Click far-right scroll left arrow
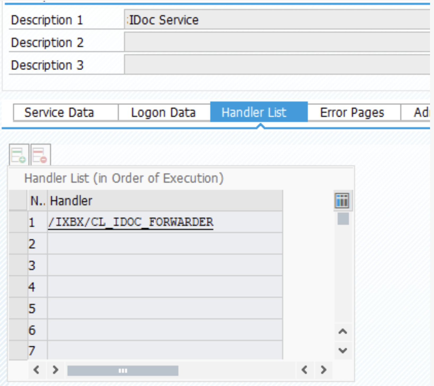 [x=305, y=370]
